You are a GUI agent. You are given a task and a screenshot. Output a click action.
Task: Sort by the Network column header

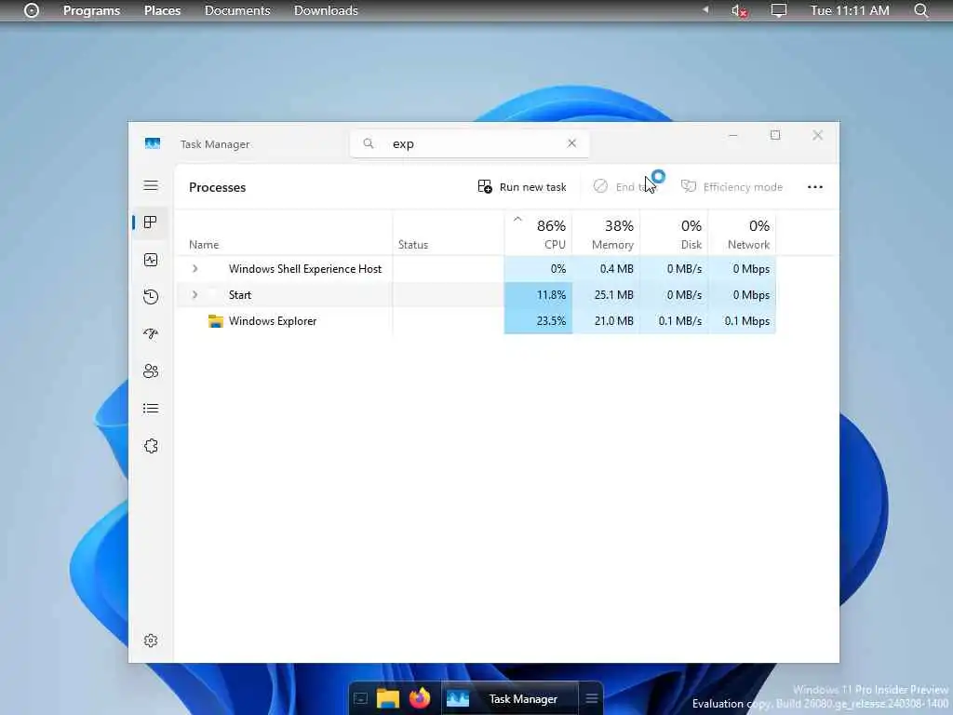[x=742, y=234]
